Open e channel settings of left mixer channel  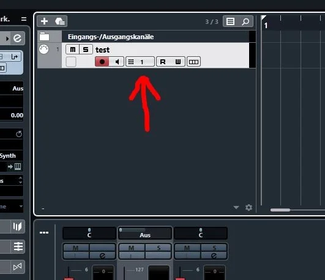[102, 256]
